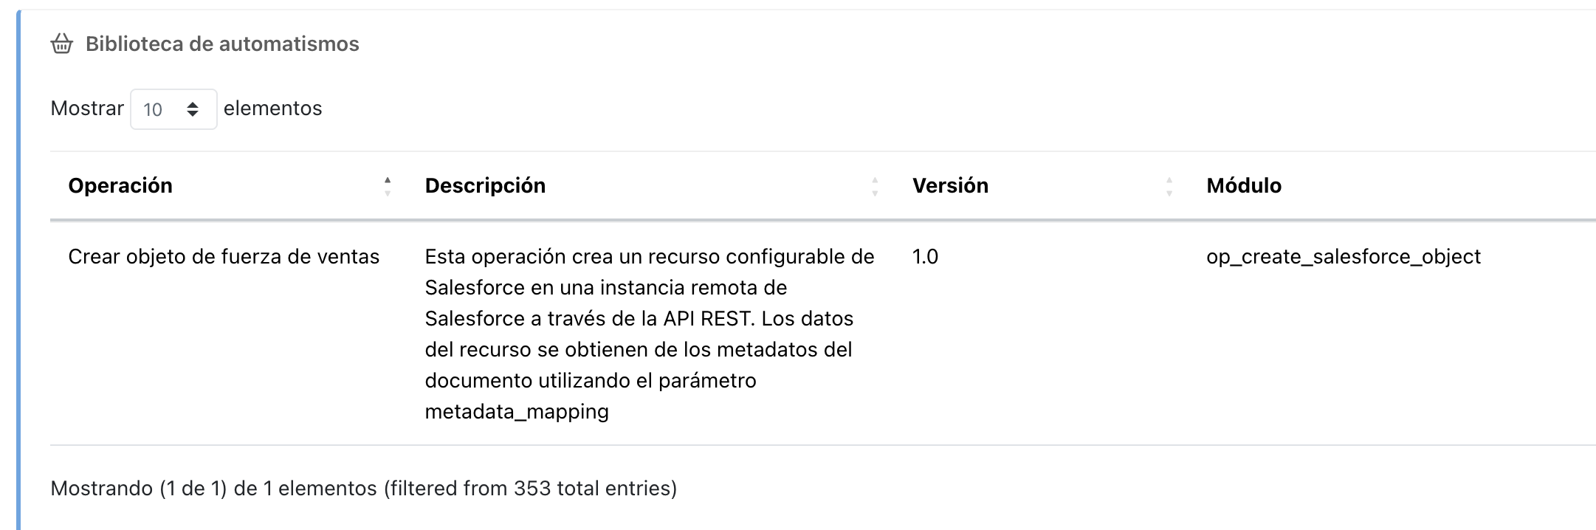Click the elementos label after the selector
The image size is (1596, 530).
pyautogui.click(x=272, y=109)
